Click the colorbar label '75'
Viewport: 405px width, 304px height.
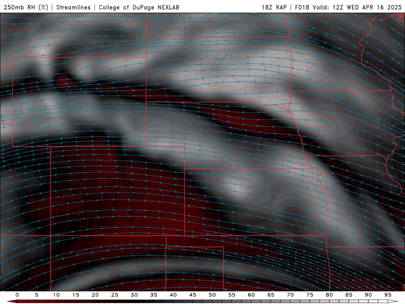point(310,295)
